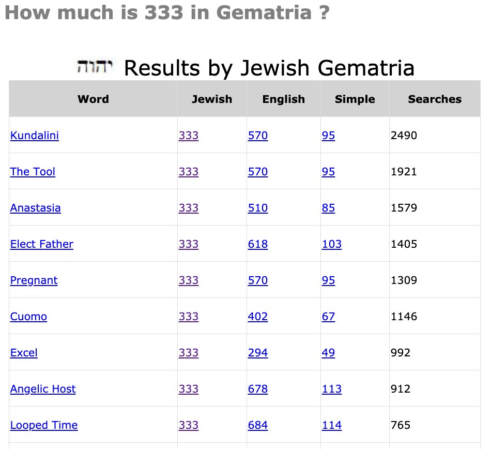Viewport: 491px width, 449px height.
Task: Click the Jewish column header
Action: click(x=212, y=99)
